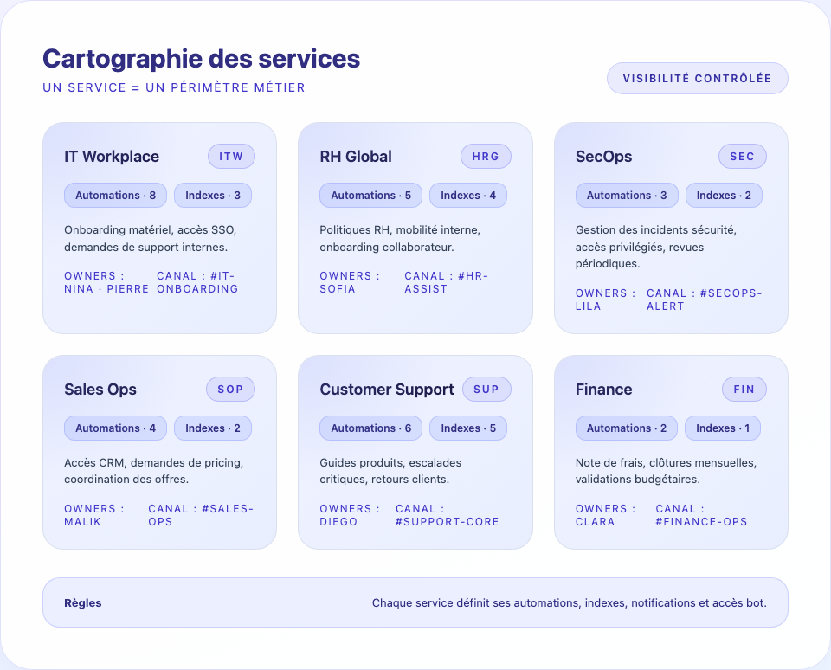Click the SEC badge on SecOps card
Viewport: 831px width, 670px height.
point(742,156)
